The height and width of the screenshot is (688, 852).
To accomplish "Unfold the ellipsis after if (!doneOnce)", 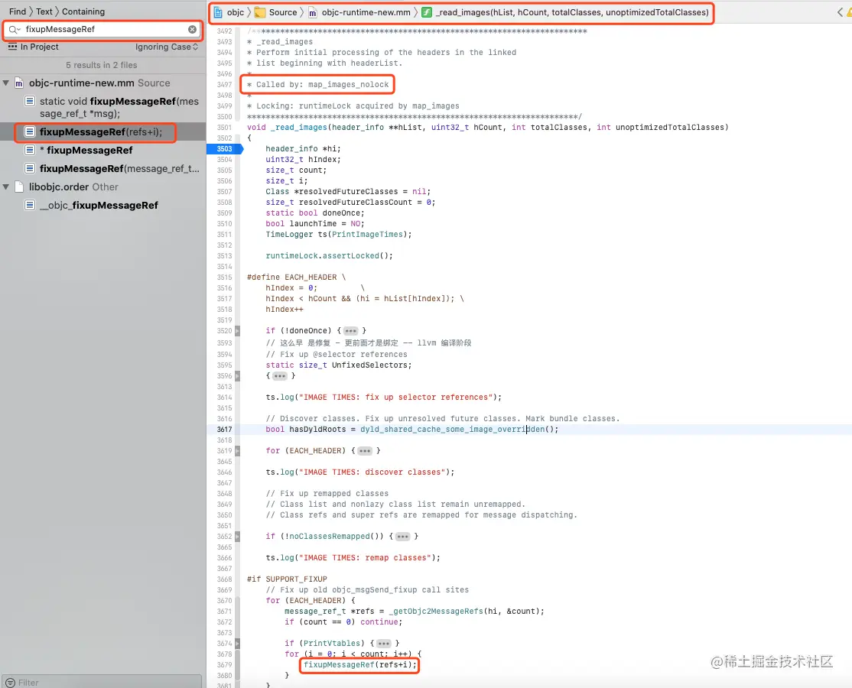I will point(351,331).
